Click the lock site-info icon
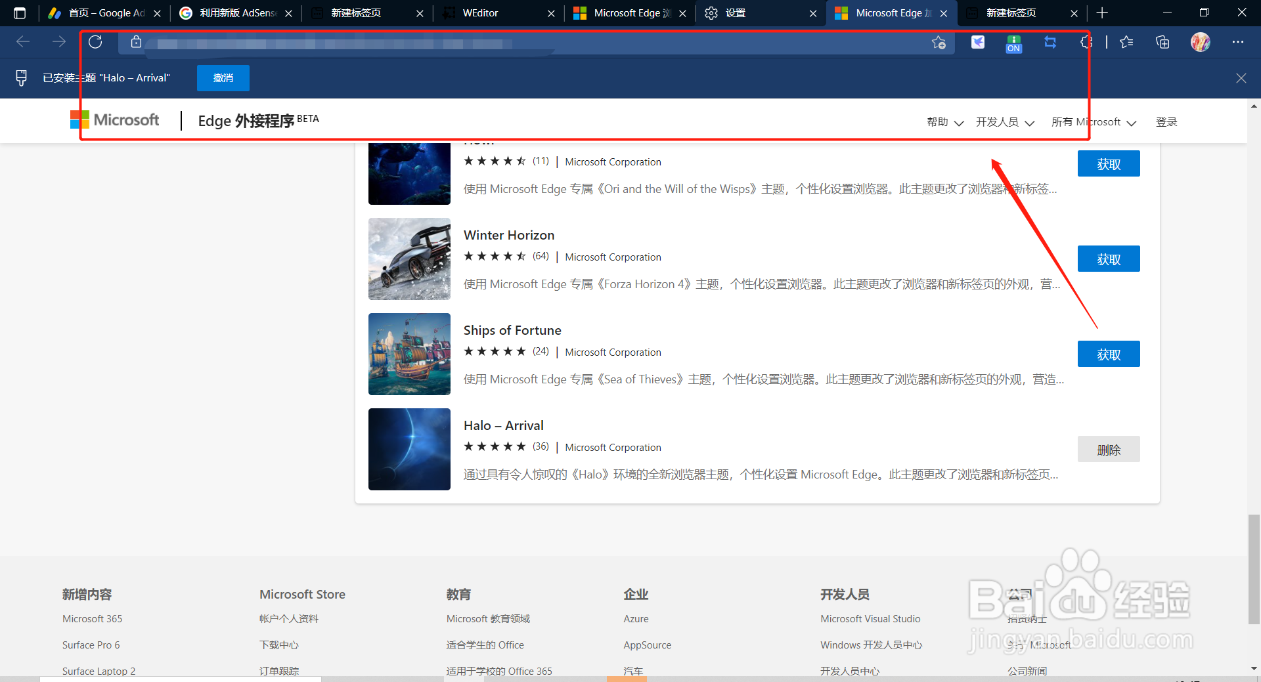This screenshot has height=682, width=1261. tap(136, 42)
